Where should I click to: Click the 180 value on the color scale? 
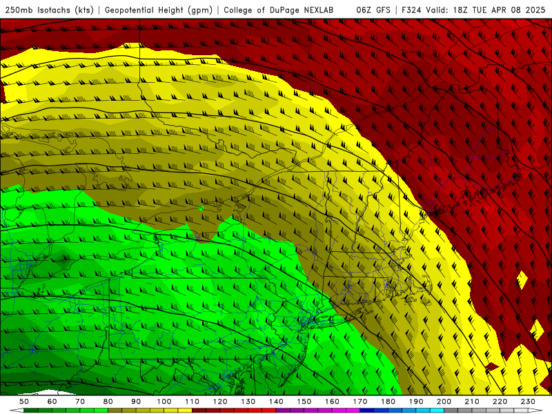[388, 402]
